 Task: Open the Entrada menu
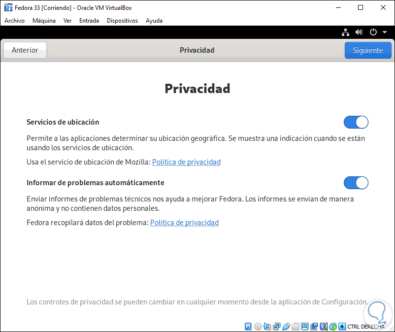pos(89,21)
